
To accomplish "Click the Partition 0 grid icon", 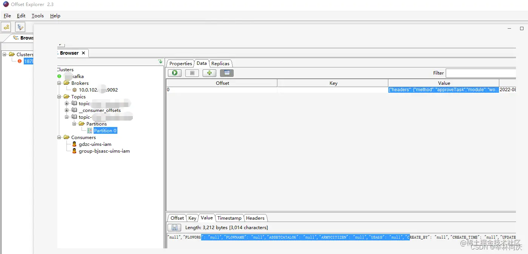I will 89,131.
